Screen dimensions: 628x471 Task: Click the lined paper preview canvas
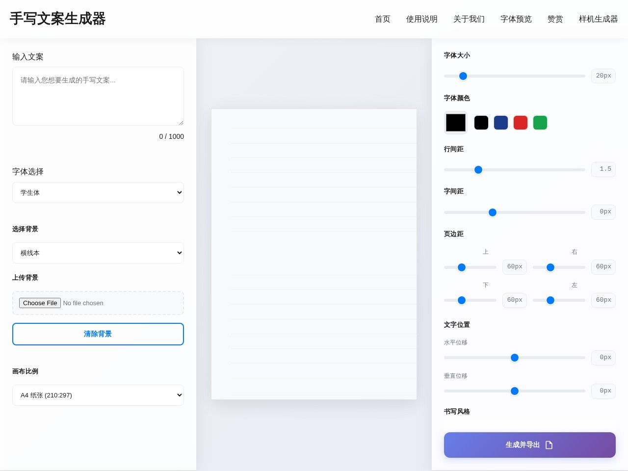pos(314,254)
